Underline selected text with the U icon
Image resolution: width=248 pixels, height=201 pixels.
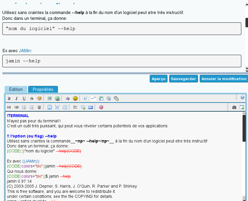(x=24, y=98)
